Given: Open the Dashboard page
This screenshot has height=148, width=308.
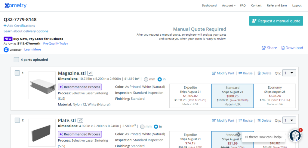Looking at the screenshot, I should (209, 5).
